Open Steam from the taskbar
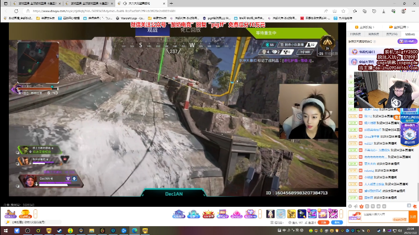 (59, 231)
